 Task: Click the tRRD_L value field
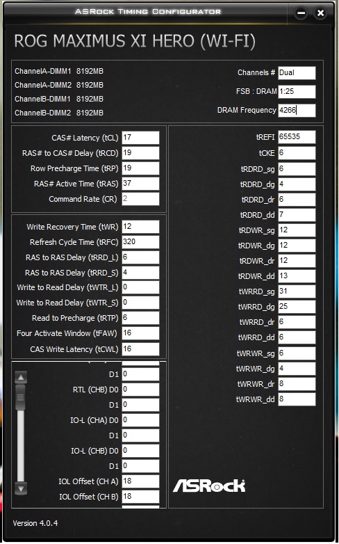(140, 257)
